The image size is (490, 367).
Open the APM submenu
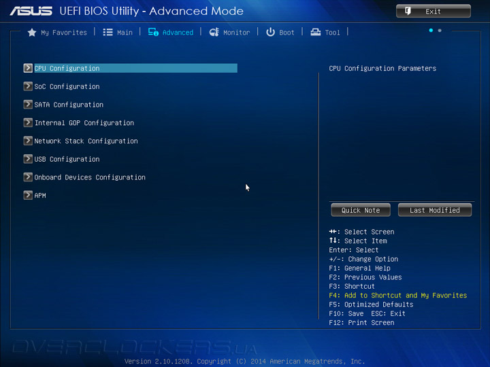pyautogui.click(x=40, y=195)
